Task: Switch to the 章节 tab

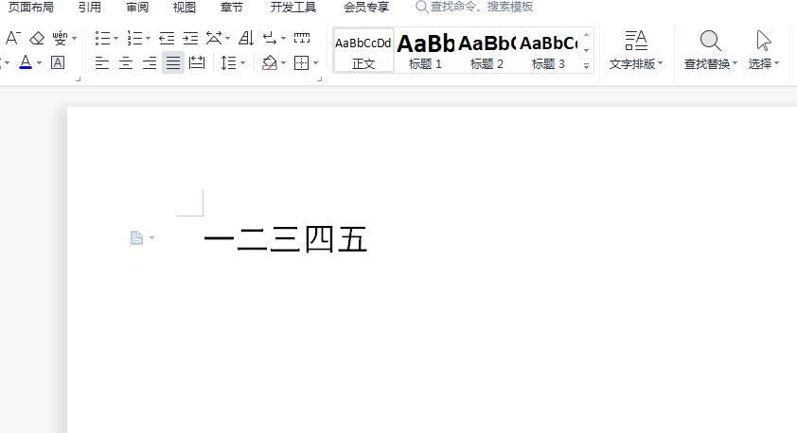Action: tap(231, 8)
